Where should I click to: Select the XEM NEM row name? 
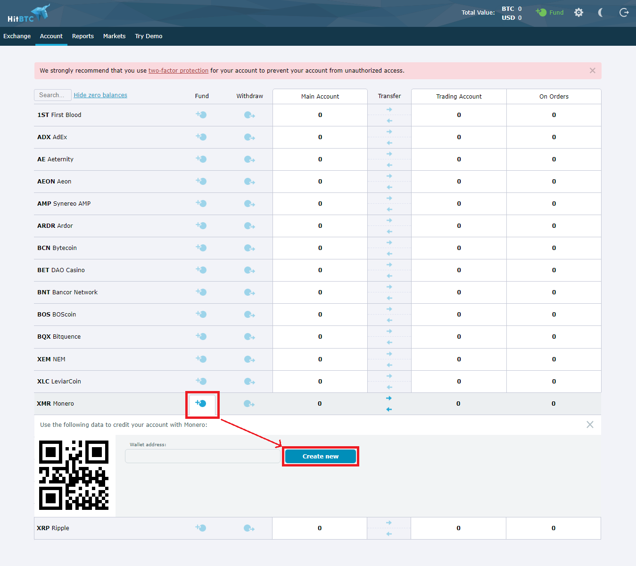coord(51,359)
